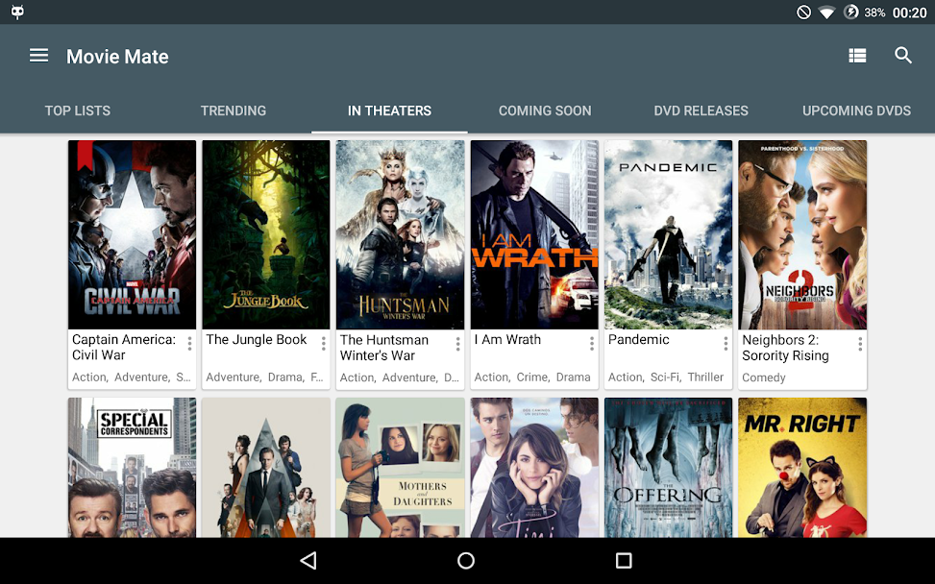Open The Huntsman Winter's War poster
Viewport: 935px width, 584px height.
tap(400, 234)
